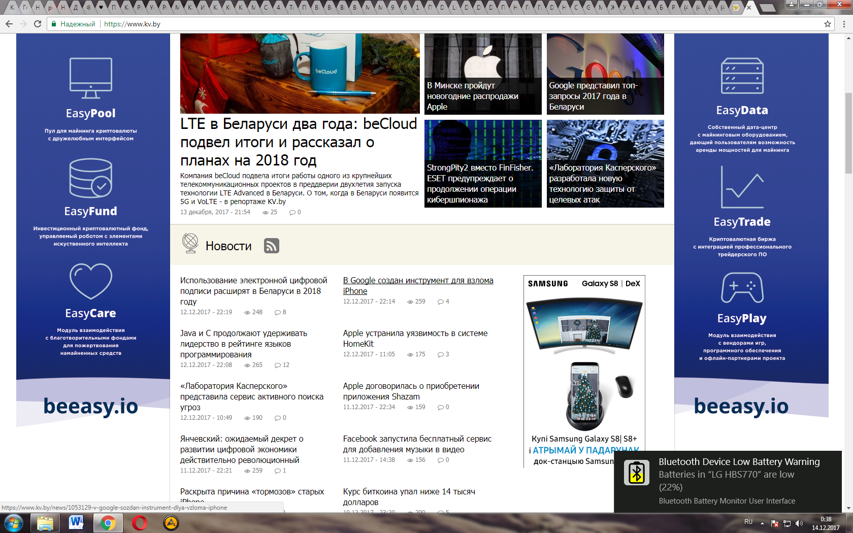Open Курс биткоина упал news link

[x=409, y=497]
